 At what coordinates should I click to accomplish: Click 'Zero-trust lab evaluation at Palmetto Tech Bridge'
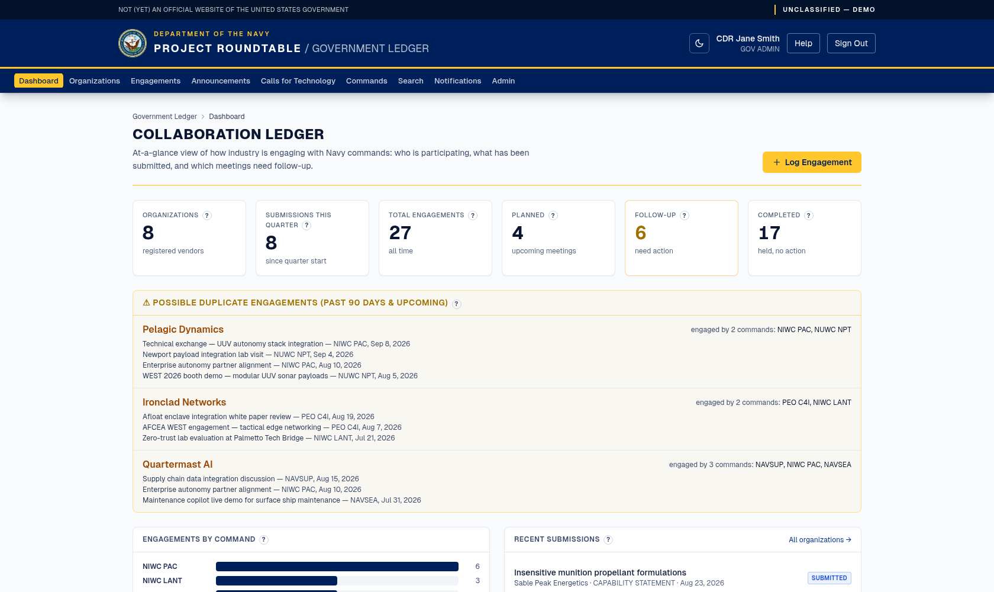point(269,438)
